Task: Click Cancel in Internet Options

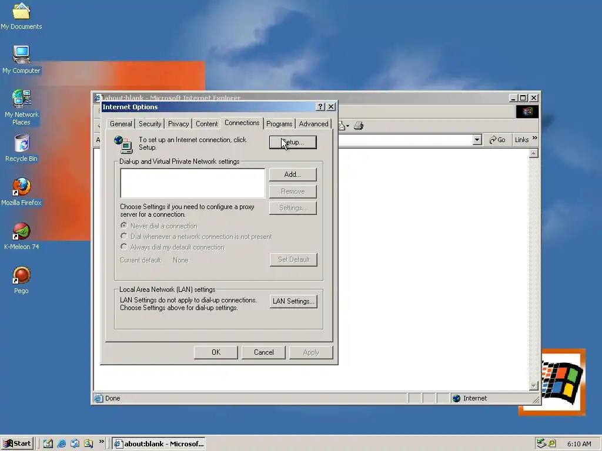Action: pos(263,352)
